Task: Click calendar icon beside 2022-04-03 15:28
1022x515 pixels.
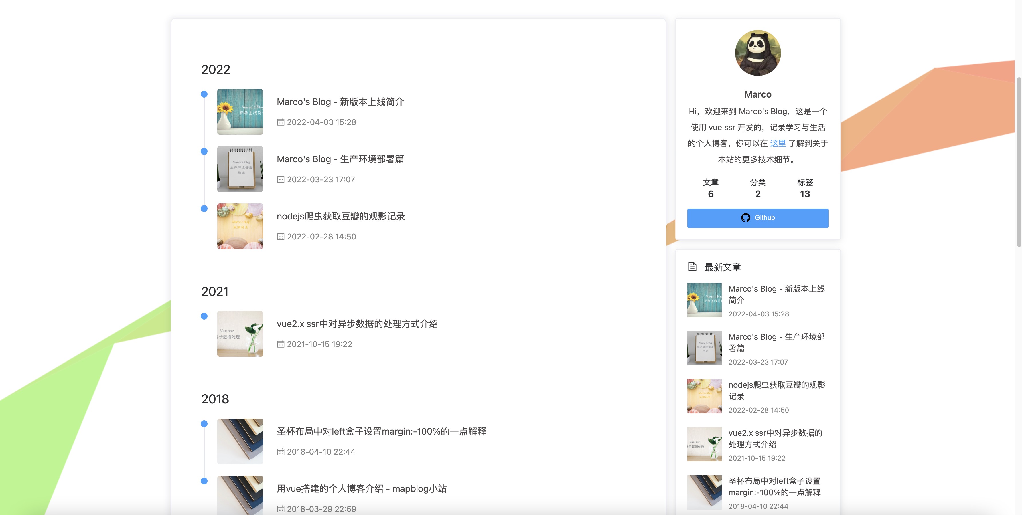Action: [281, 122]
